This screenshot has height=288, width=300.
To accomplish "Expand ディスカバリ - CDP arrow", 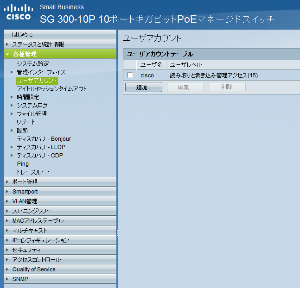I will coord(12,156).
